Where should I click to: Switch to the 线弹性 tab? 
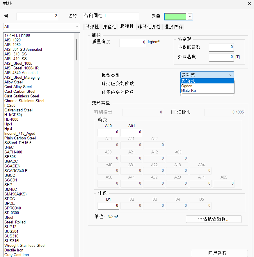(92, 27)
